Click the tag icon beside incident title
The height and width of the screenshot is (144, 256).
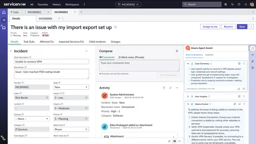pos(116,27)
